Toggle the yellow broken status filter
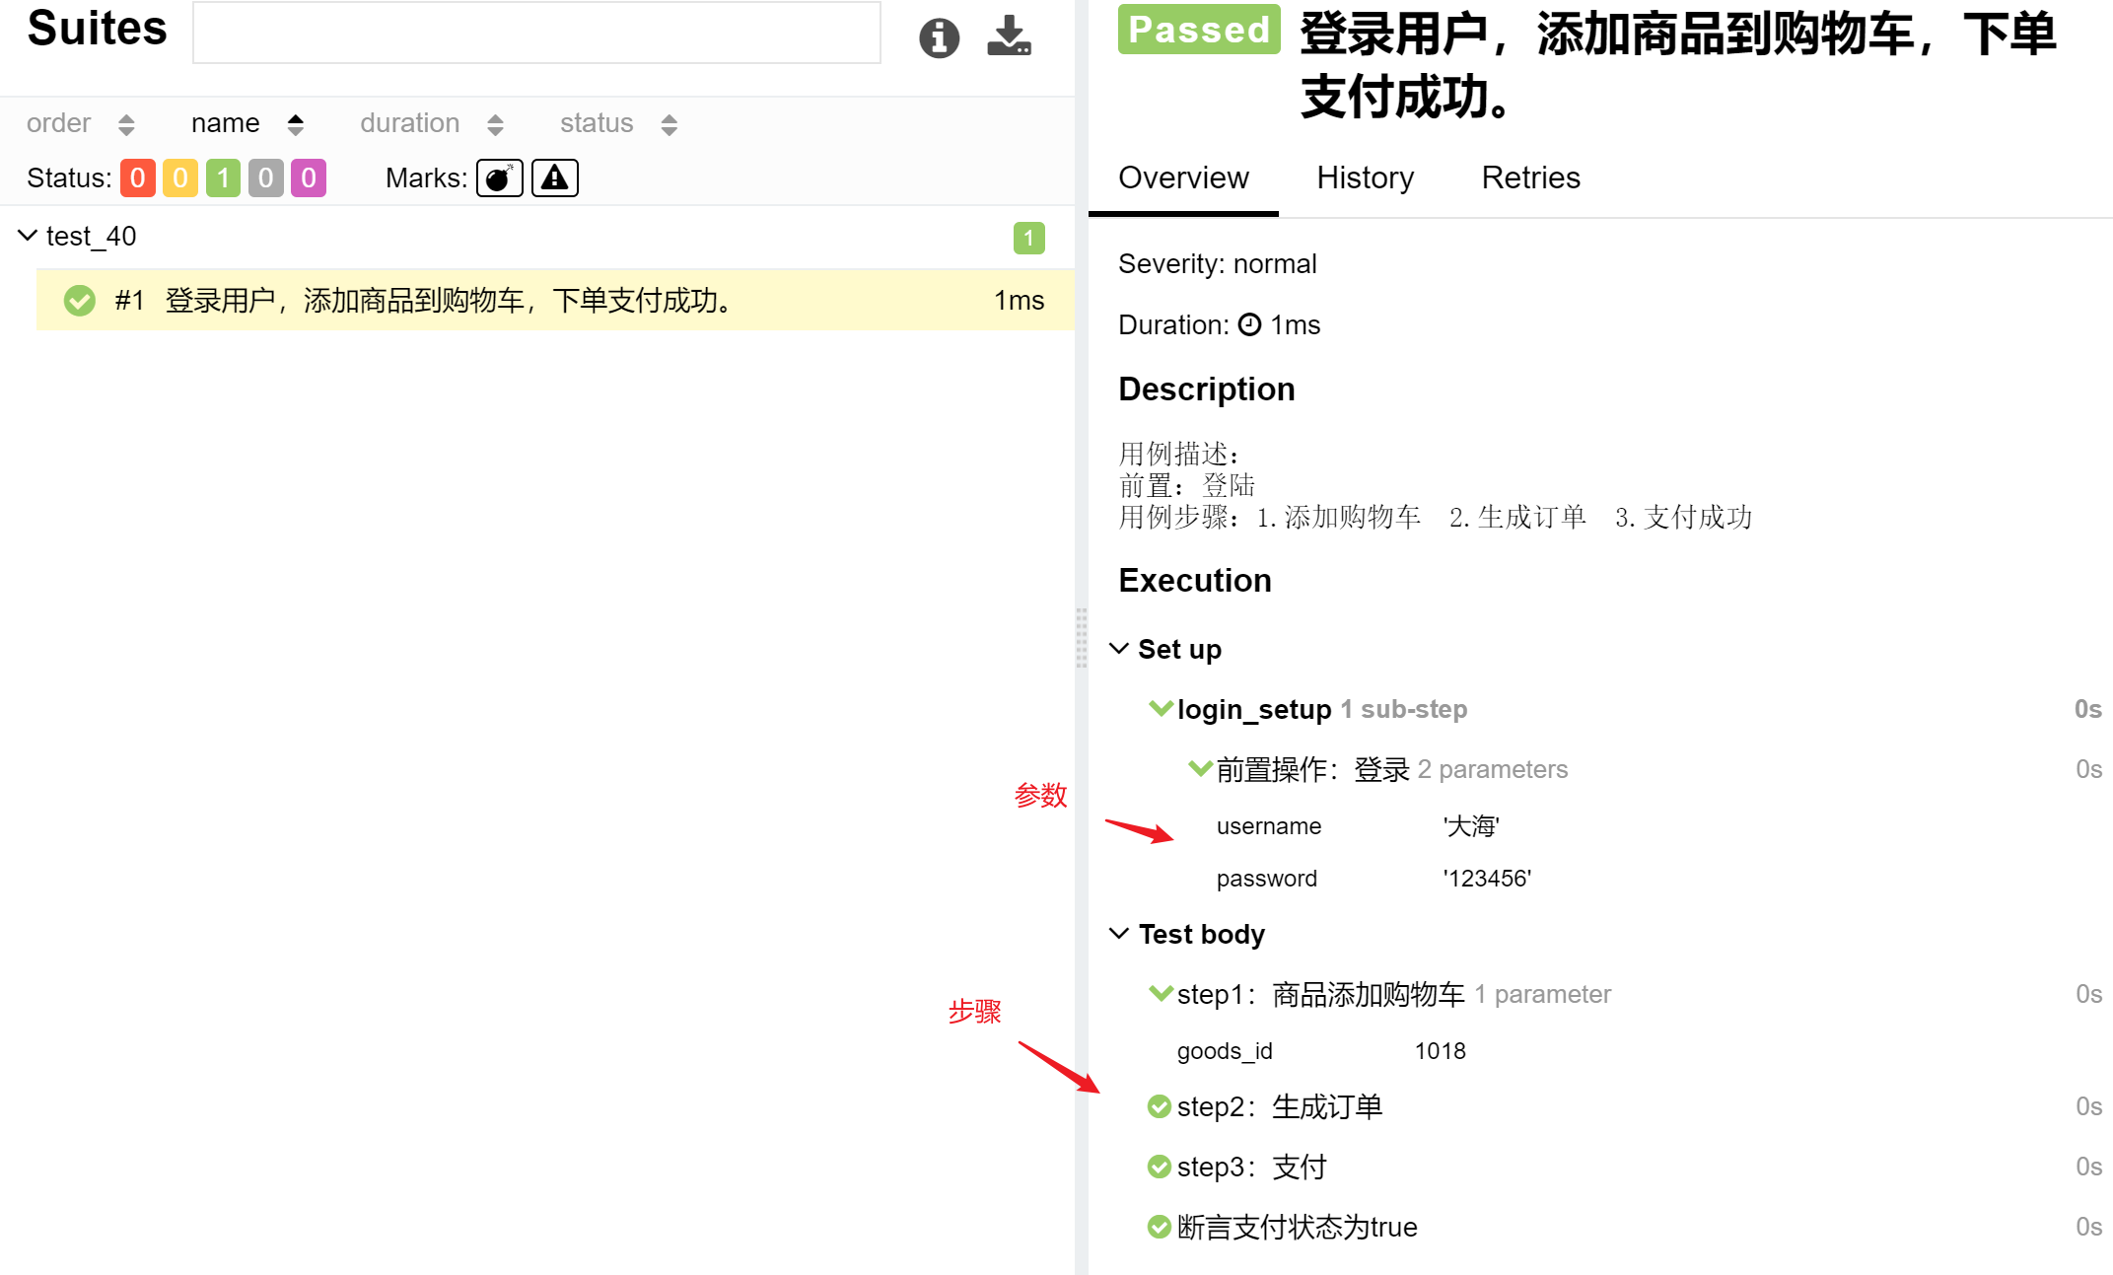Image resolution: width=2113 pixels, height=1275 pixels. coord(180,178)
